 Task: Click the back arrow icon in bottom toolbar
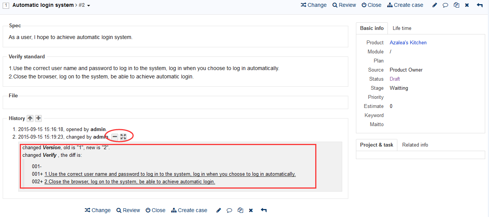[264, 210]
